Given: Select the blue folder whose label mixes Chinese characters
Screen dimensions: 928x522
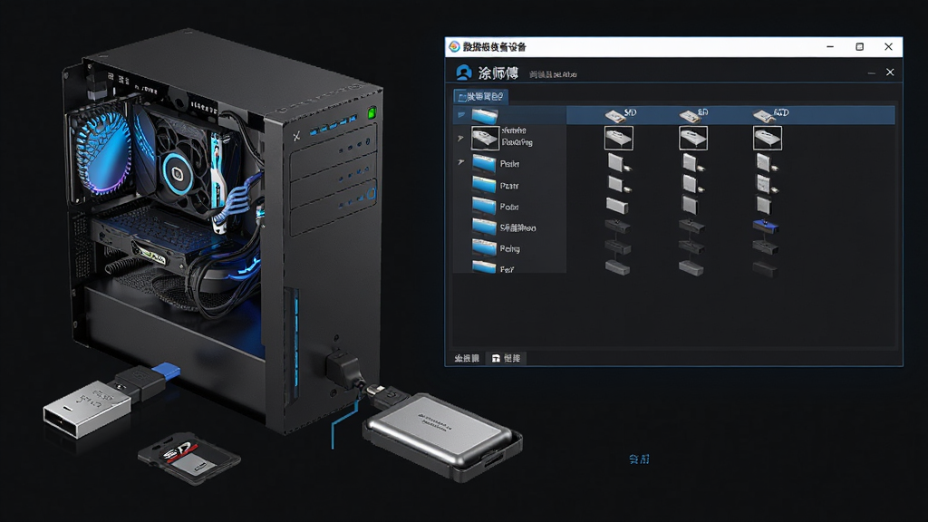Looking at the screenshot, I should pos(484,227).
